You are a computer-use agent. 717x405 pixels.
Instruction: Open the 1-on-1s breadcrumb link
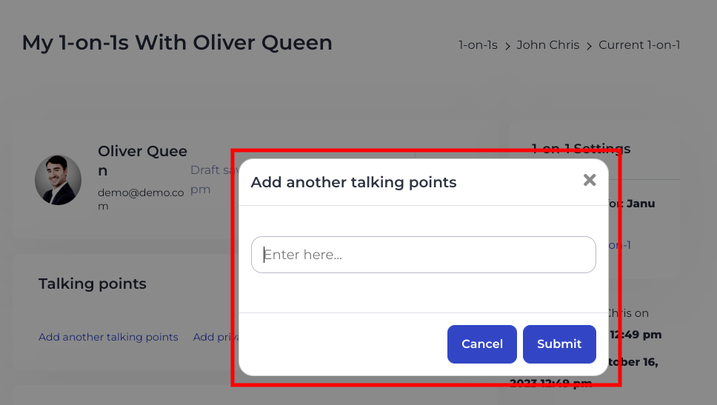[x=478, y=45]
